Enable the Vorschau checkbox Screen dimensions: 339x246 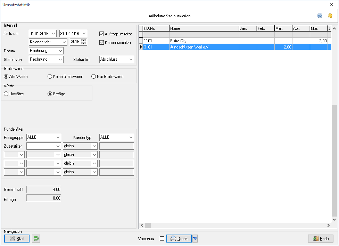(162, 239)
